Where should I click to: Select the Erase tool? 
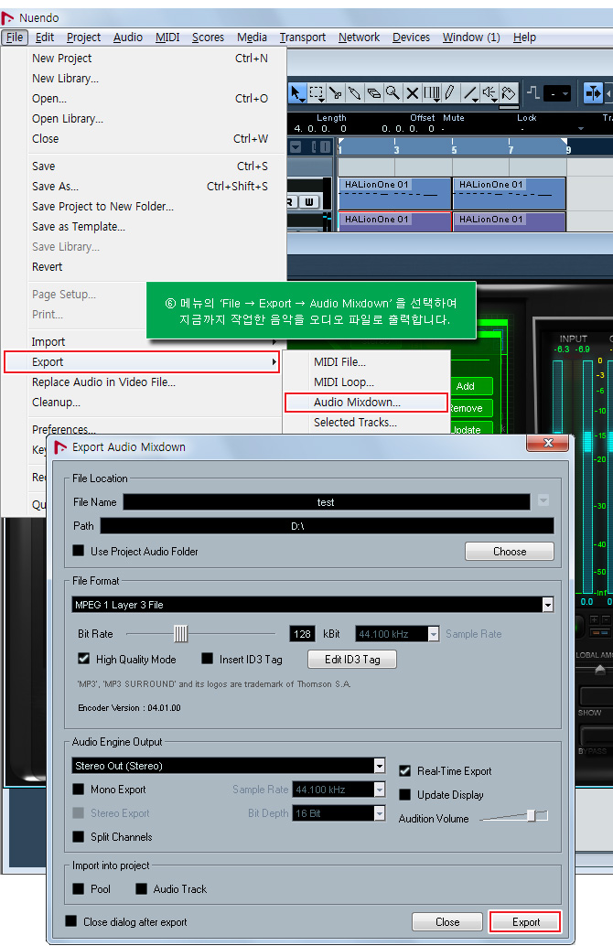(x=374, y=93)
